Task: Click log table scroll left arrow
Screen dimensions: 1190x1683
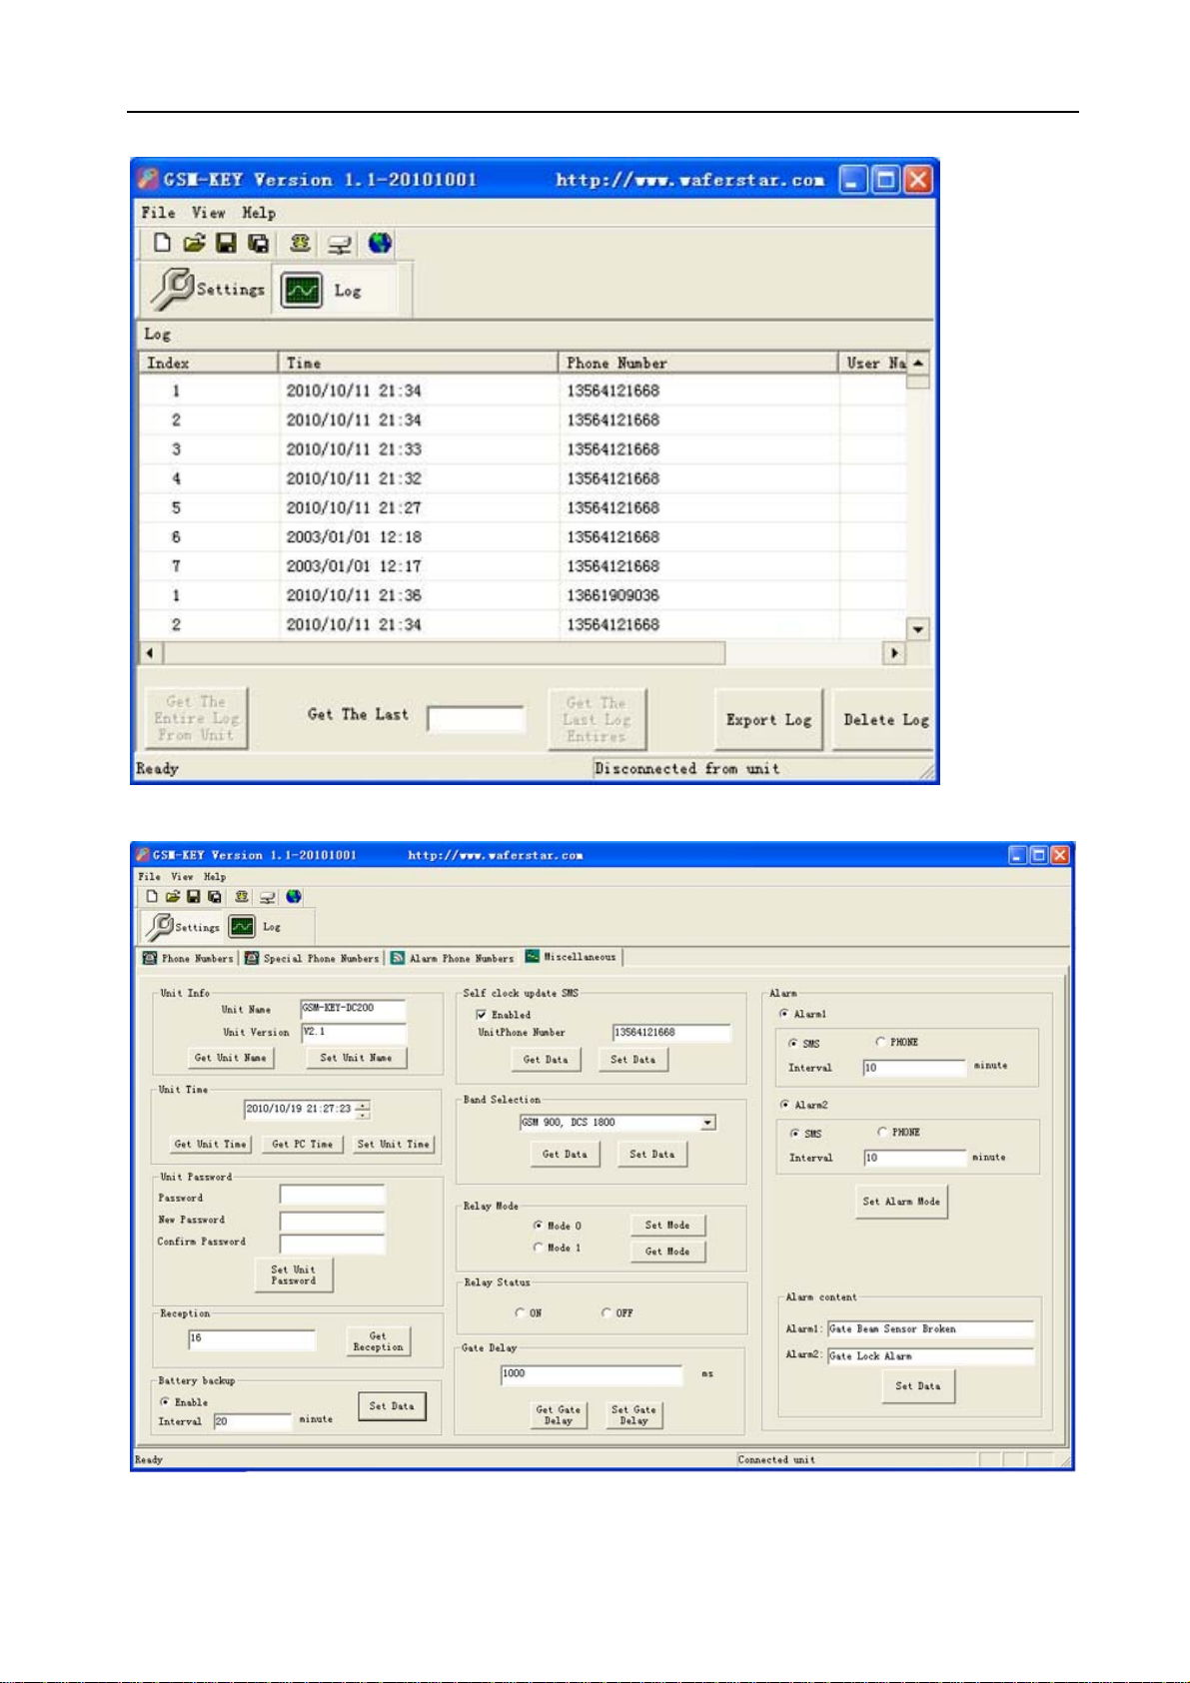Action: (150, 653)
